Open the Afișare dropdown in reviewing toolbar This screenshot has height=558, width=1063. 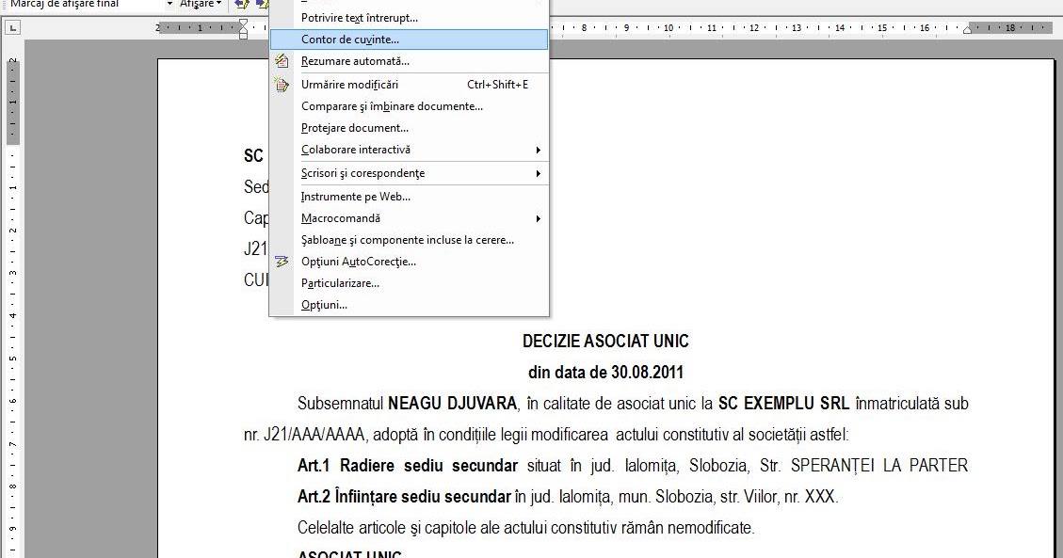[201, 4]
